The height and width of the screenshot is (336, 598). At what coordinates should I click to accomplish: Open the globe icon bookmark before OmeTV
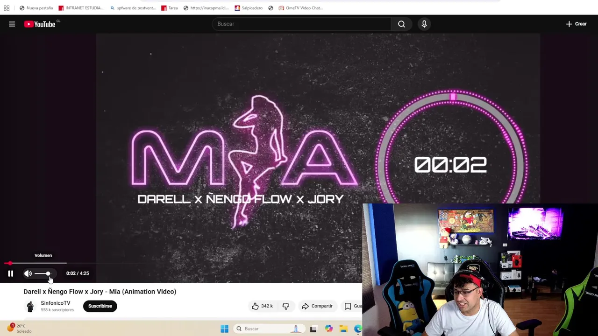tap(271, 8)
